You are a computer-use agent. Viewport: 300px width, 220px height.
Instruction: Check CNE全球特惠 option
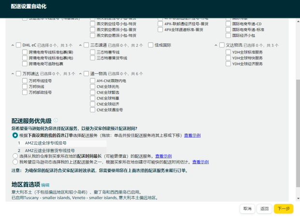(x=93, y=98)
